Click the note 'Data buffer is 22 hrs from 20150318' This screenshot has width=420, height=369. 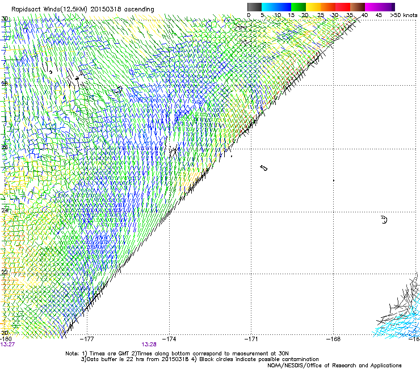pos(138,359)
